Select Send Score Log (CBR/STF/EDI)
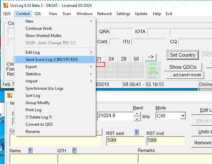This screenshot has height=164, width=212. point(55,60)
